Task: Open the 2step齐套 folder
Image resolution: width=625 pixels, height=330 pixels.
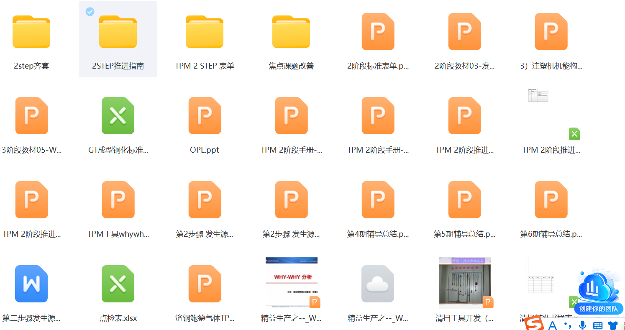Action: [31, 32]
